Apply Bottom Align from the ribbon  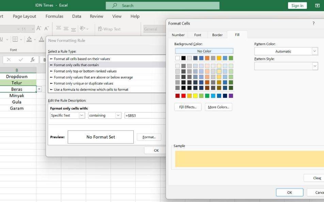pos(74,29)
